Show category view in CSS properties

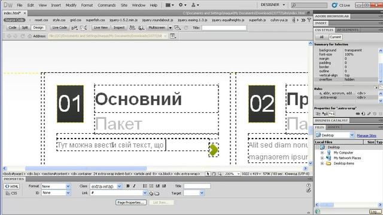(x=318, y=113)
